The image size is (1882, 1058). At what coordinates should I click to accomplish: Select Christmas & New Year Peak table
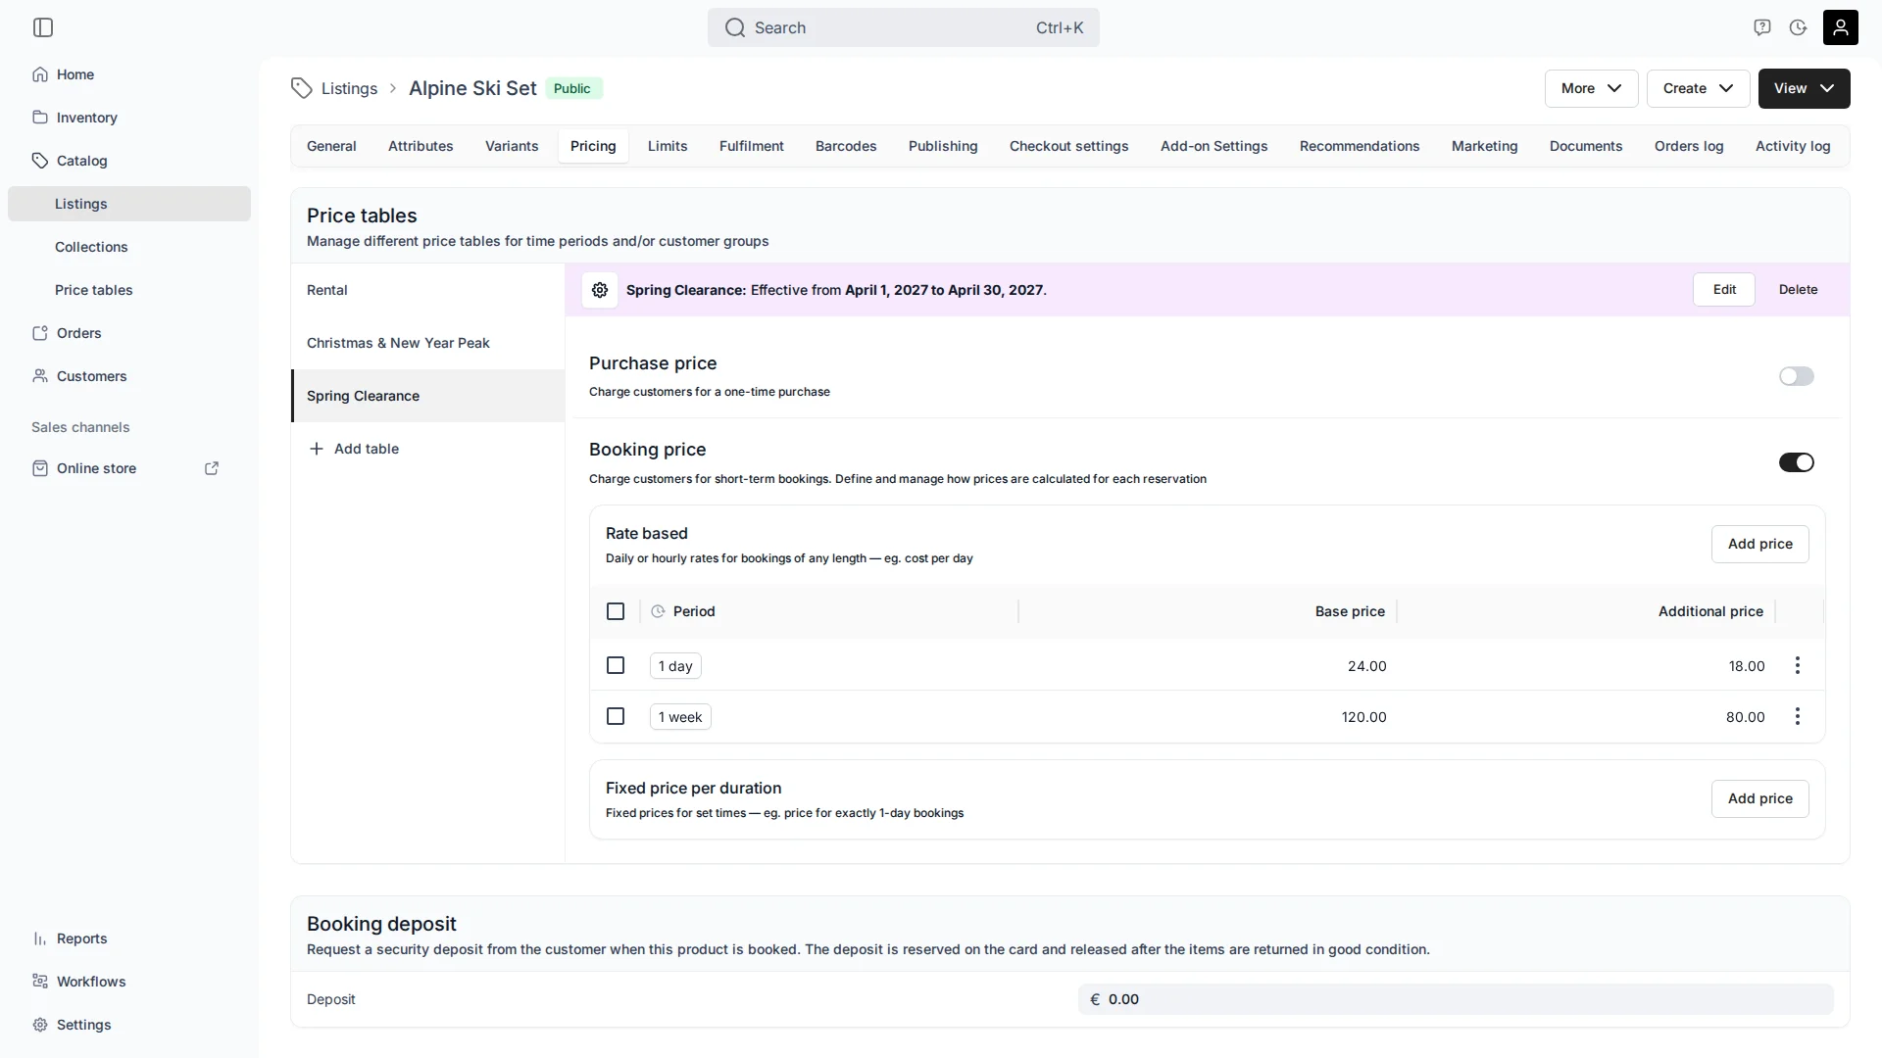pyautogui.click(x=428, y=343)
